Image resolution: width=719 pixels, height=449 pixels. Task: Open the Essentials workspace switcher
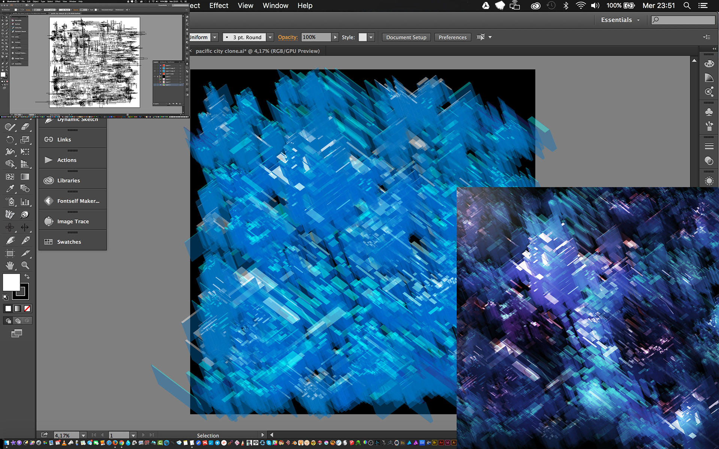tap(621, 20)
